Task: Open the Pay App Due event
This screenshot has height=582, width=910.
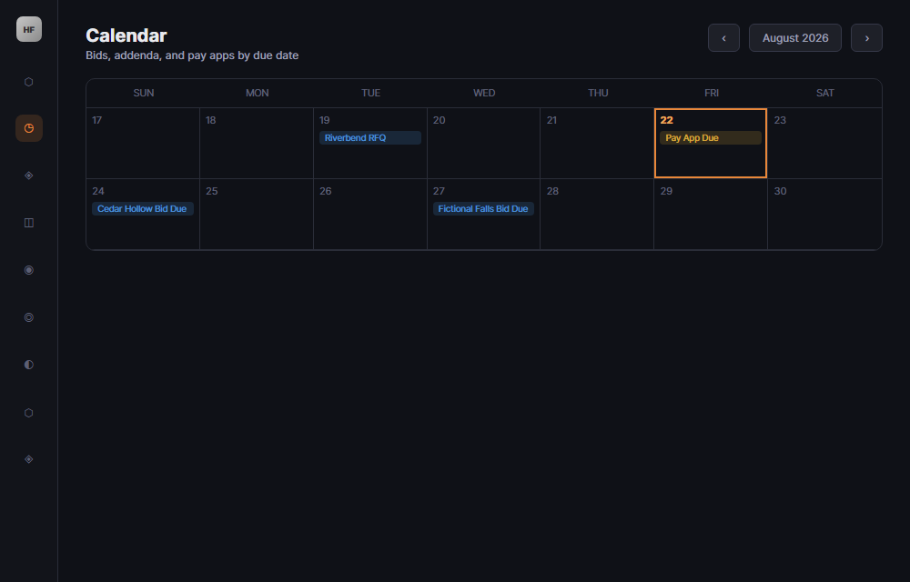Action: point(711,138)
